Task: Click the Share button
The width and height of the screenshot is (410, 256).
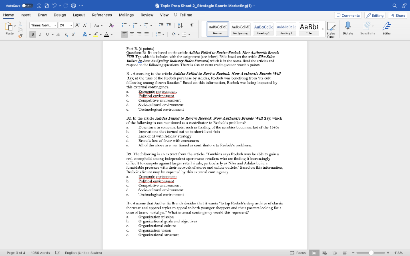Action: coord(398,15)
